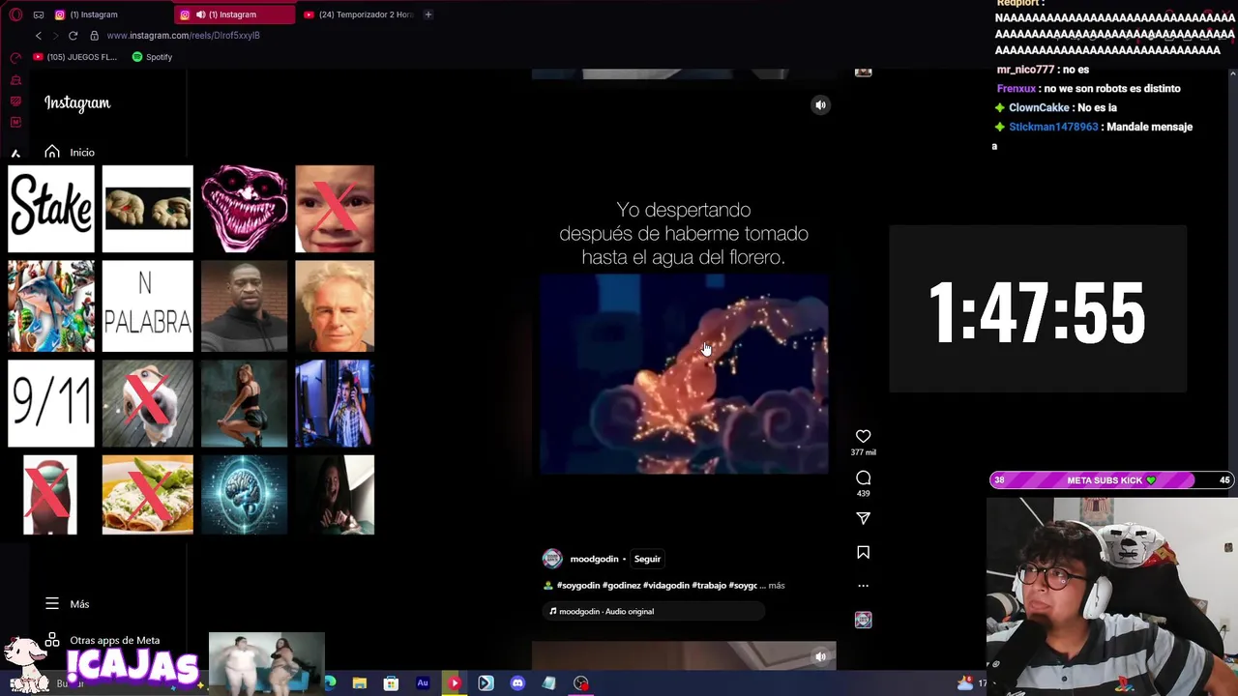Open Adobe Audition from the taskbar
The width and height of the screenshot is (1238, 696).
pyautogui.click(x=423, y=683)
